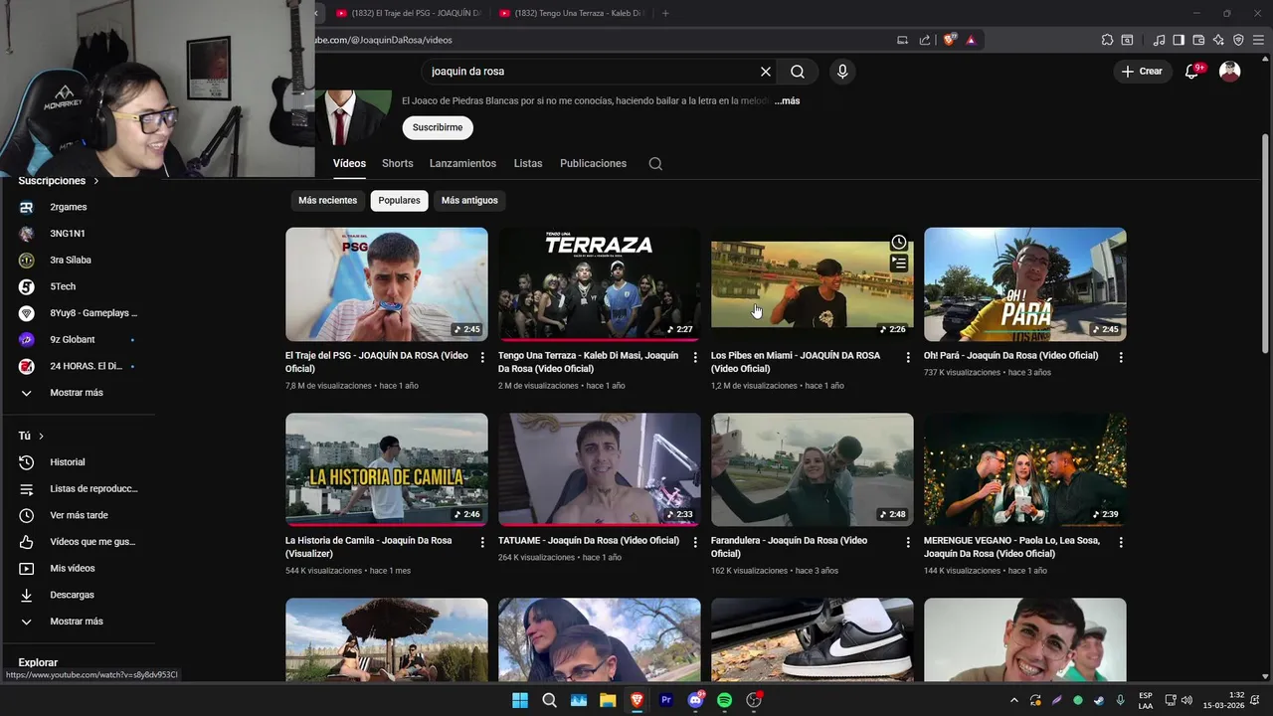
Task: Open a new browser tab with plus
Action: point(665,13)
